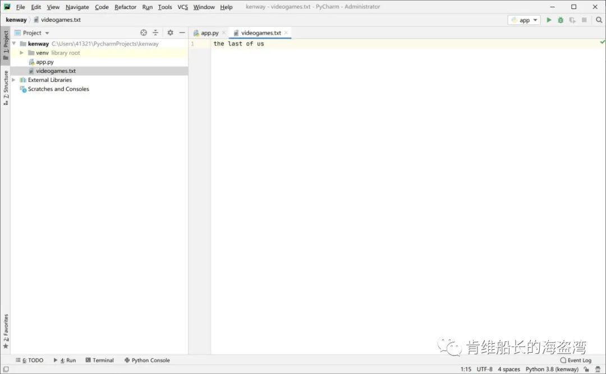Toggle the read-only lock icon in status bar
The image size is (606, 374).
[x=586, y=370]
